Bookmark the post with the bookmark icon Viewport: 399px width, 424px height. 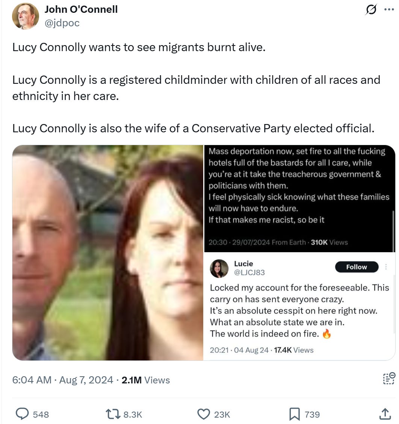point(295,414)
